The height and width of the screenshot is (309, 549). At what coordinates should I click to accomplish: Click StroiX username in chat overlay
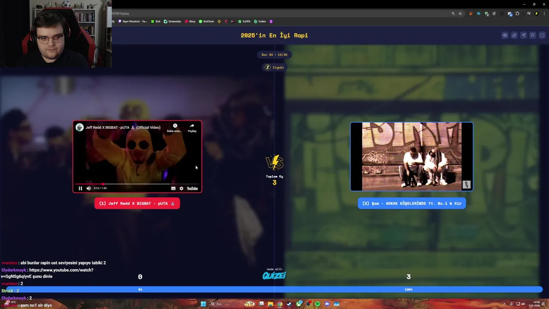point(7,291)
